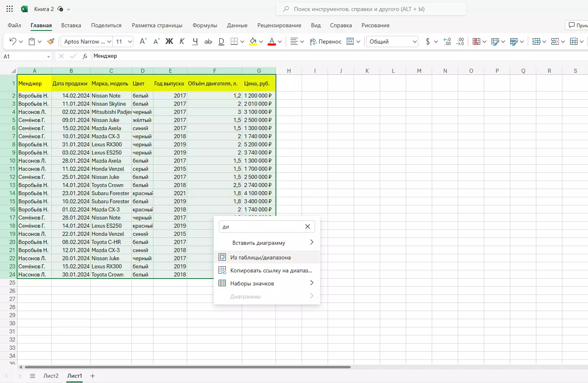Clear the context menu search with X
Viewport: 588px width, 383px height.
(x=308, y=226)
